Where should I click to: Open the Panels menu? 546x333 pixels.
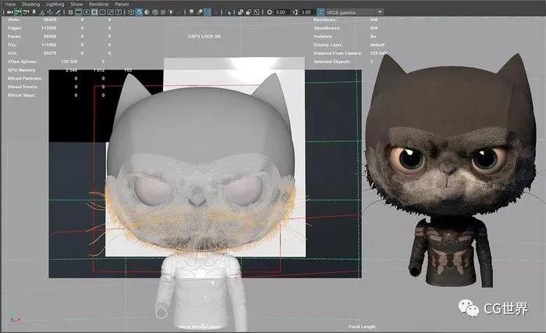point(122,4)
